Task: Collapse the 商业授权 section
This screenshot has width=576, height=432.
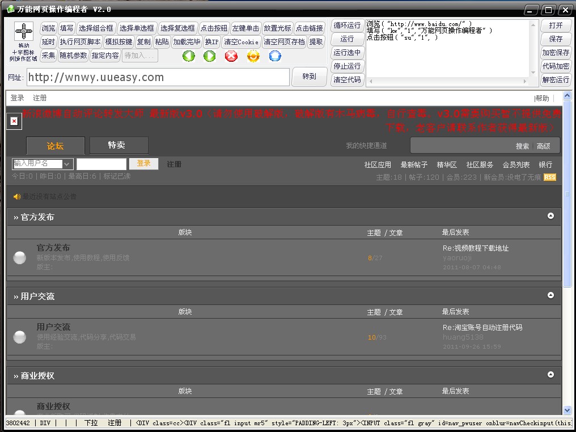Action: tap(550, 375)
